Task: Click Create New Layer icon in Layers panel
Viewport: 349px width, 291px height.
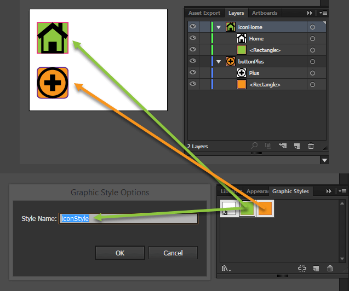Action: click(296, 145)
